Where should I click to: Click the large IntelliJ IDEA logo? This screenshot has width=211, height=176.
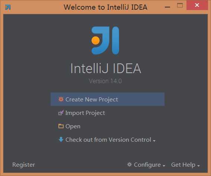[105, 40]
